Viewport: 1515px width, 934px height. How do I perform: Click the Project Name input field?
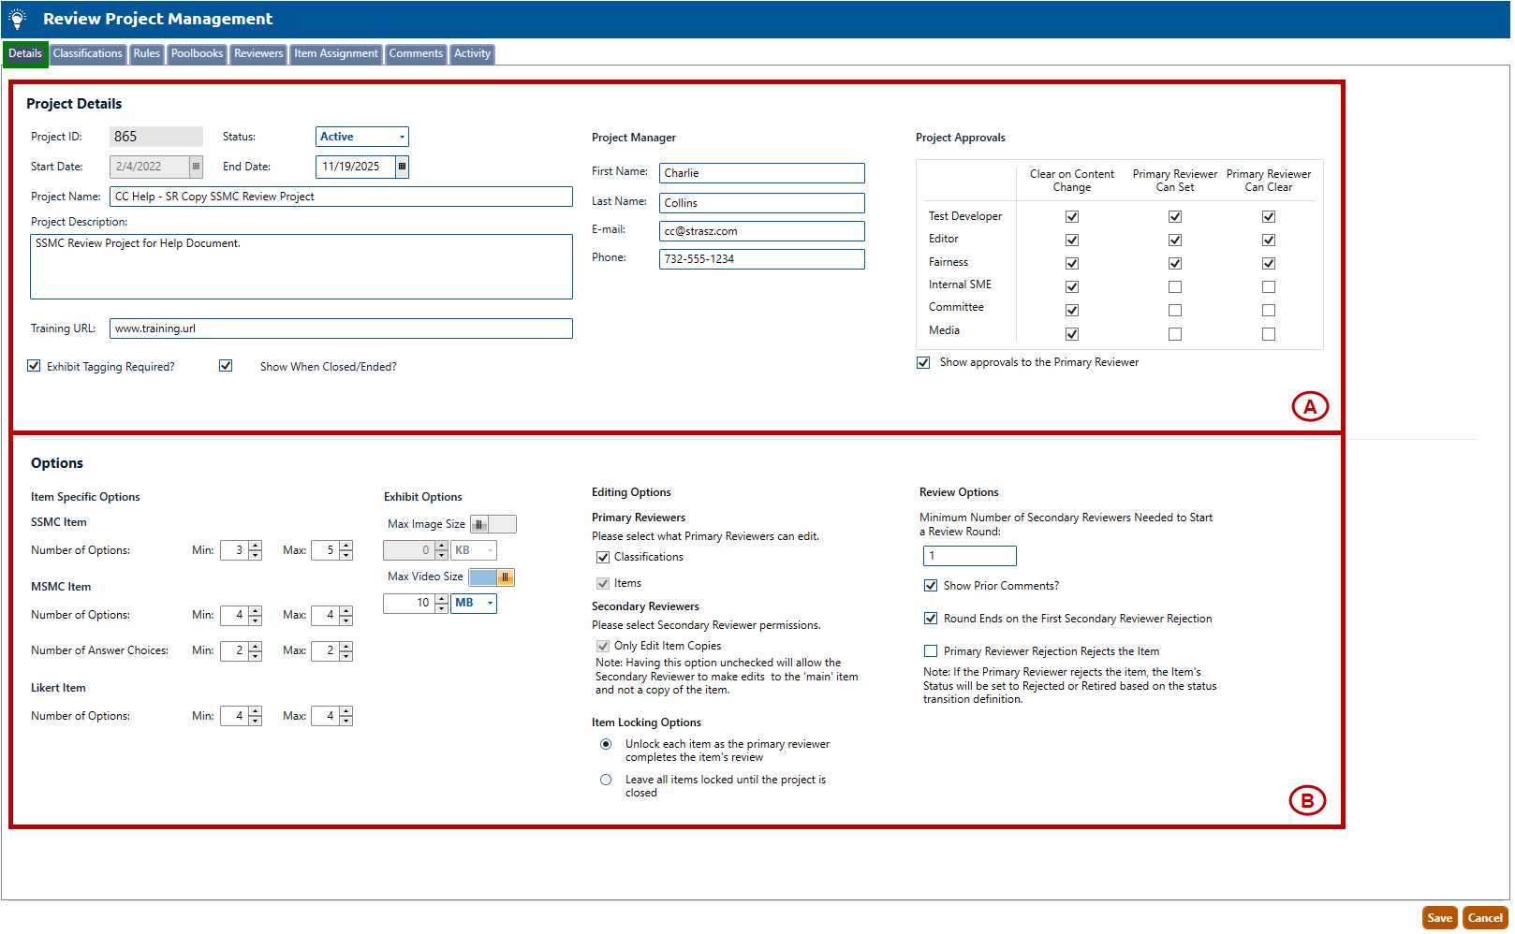(341, 197)
